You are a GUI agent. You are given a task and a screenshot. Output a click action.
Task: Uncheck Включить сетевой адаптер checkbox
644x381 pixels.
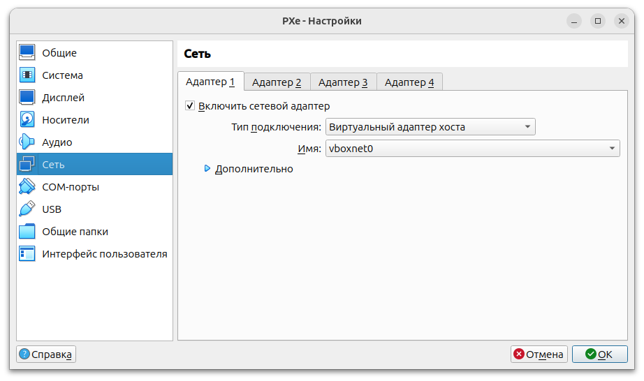(x=190, y=106)
